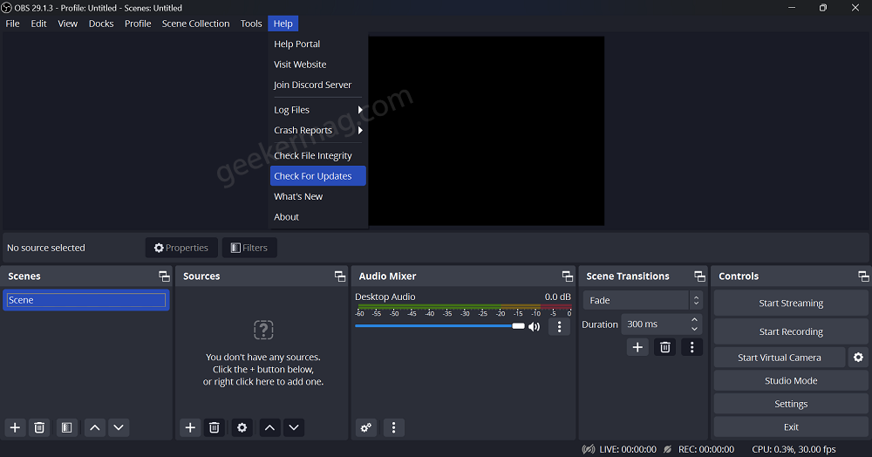The height and width of the screenshot is (457, 872).
Task: Click the empty sources question mark placeholder
Action: [x=263, y=330]
